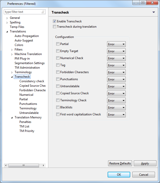The width and height of the screenshot is (160, 183).
Task: Clear the filter text with eraser icon
Action: click(x=43, y=12)
